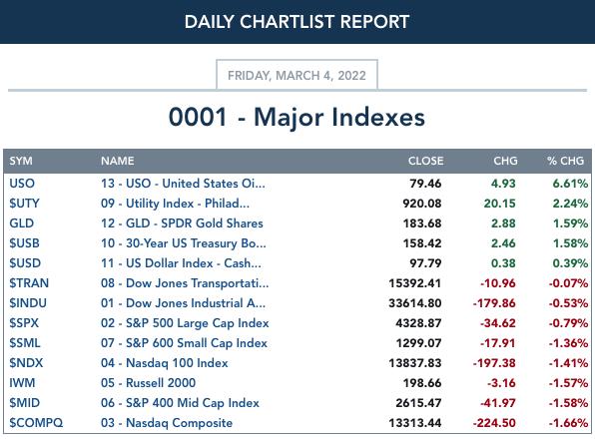Viewport: 595px width, 439px height.
Task: Open S&P 400 Mid Cap Index link
Action: (x=180, y=403)
